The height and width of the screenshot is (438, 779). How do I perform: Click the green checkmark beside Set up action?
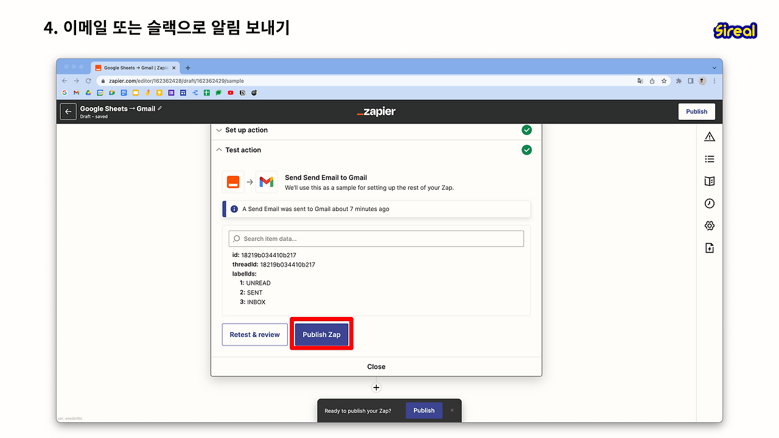tap(526, 130)
